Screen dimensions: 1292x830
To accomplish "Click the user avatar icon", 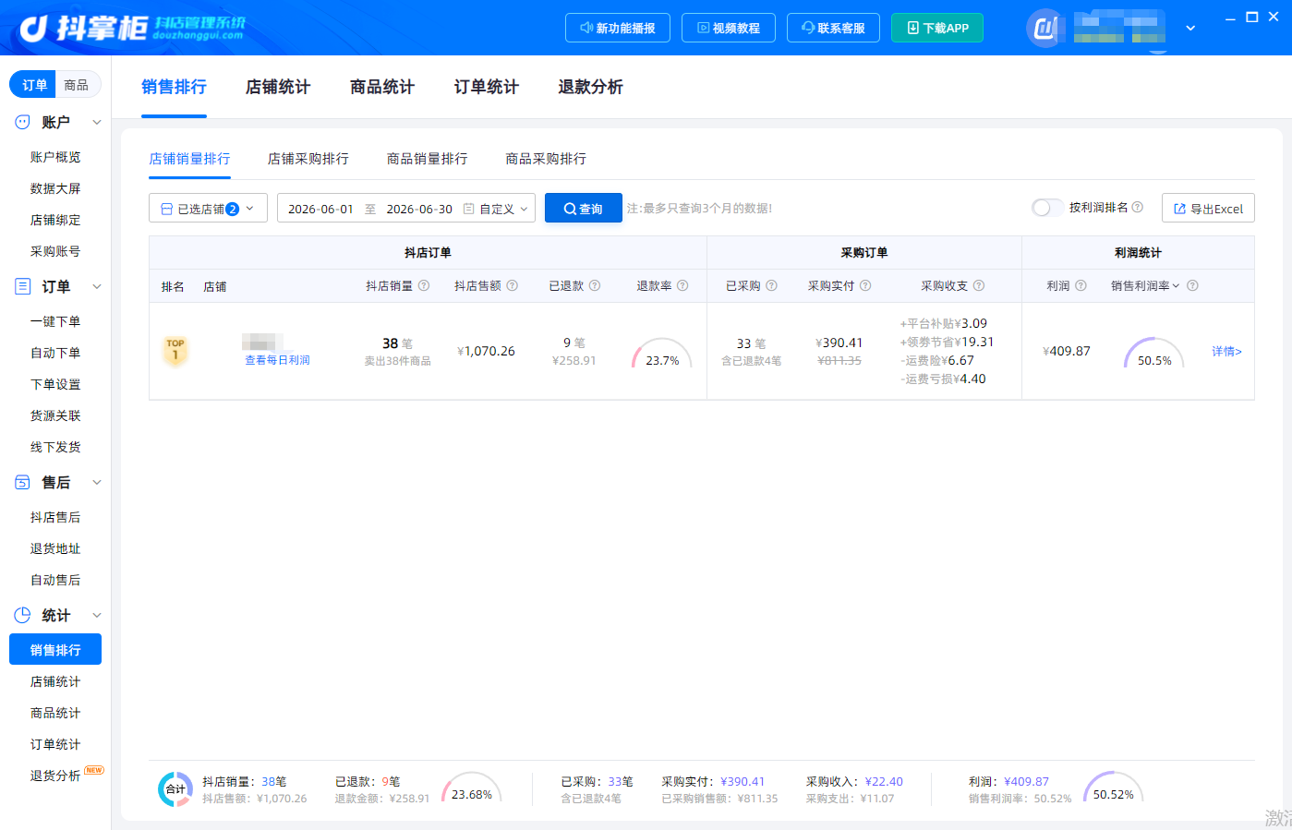I will point(1044,29).
